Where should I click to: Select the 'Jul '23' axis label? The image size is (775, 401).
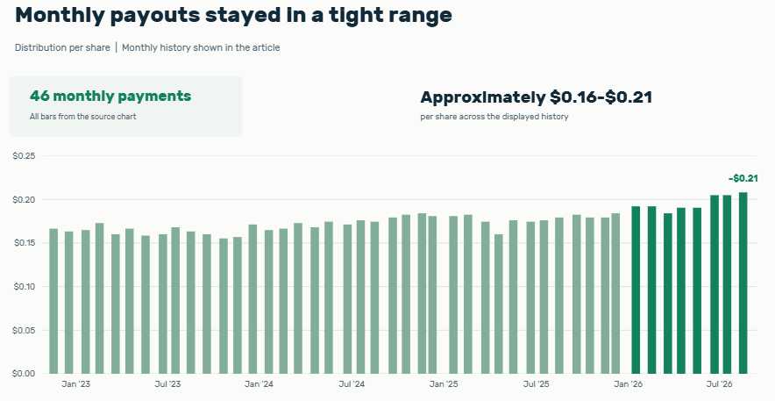(x=167, y=384)
